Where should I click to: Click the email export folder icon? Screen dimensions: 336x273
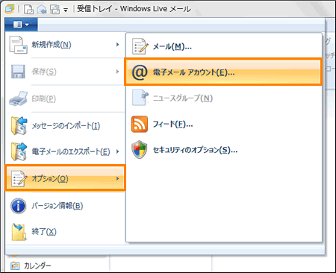point(19,151)
